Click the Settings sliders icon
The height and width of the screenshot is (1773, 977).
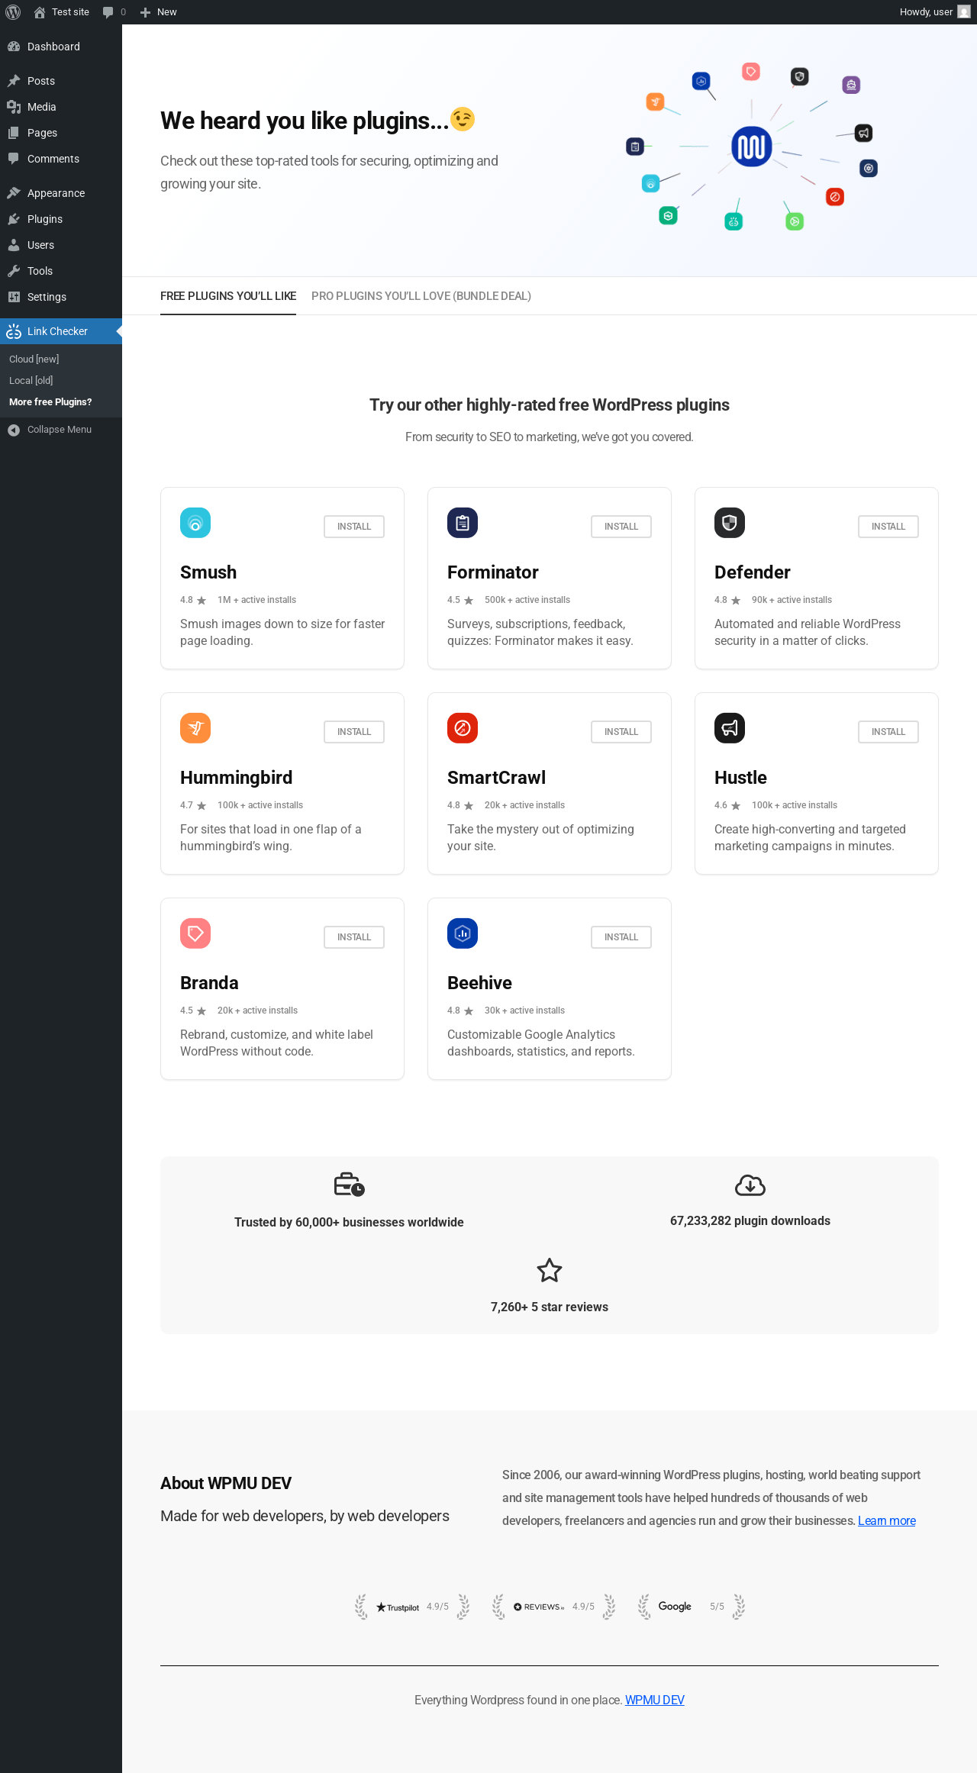pos(14,297)
